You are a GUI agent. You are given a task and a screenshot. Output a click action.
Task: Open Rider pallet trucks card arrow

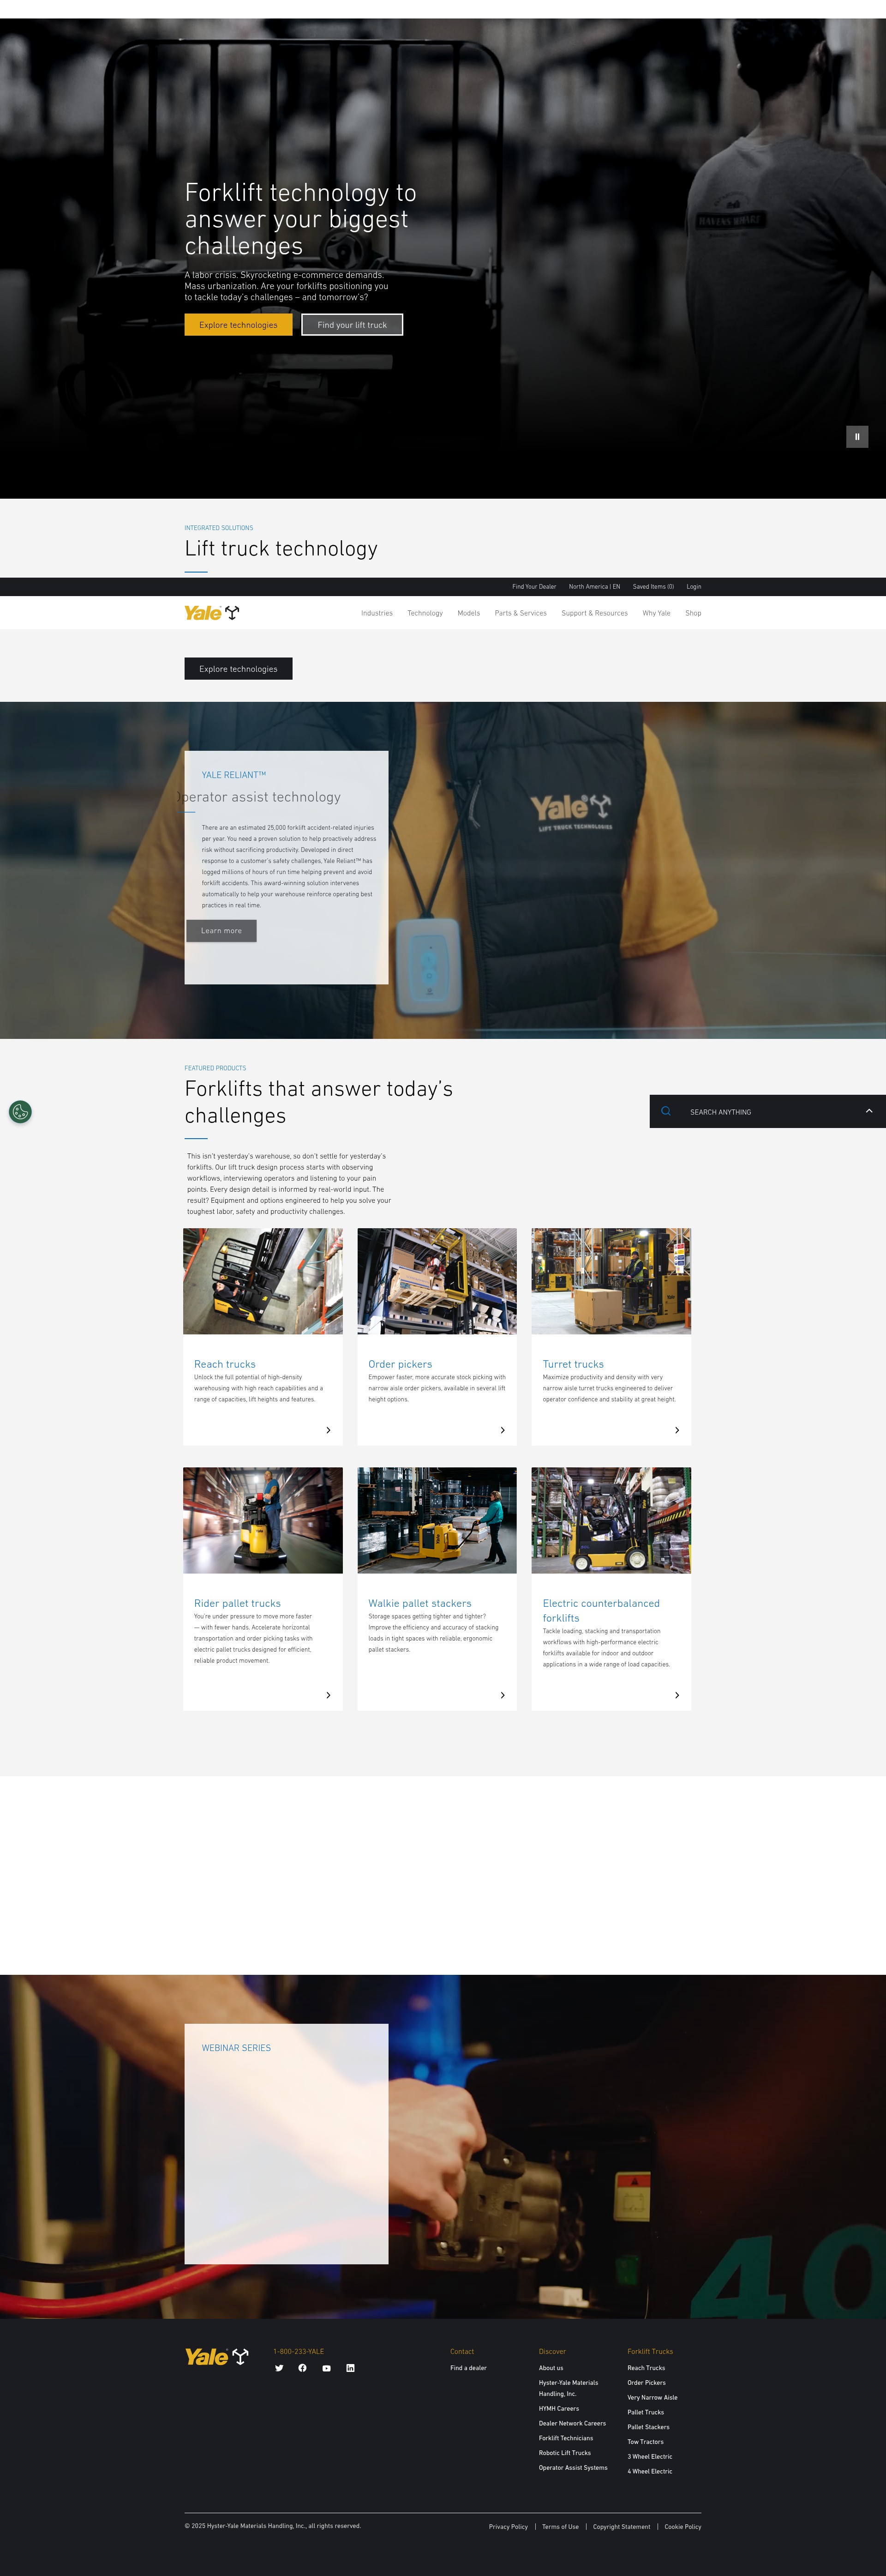[329, 1695]
